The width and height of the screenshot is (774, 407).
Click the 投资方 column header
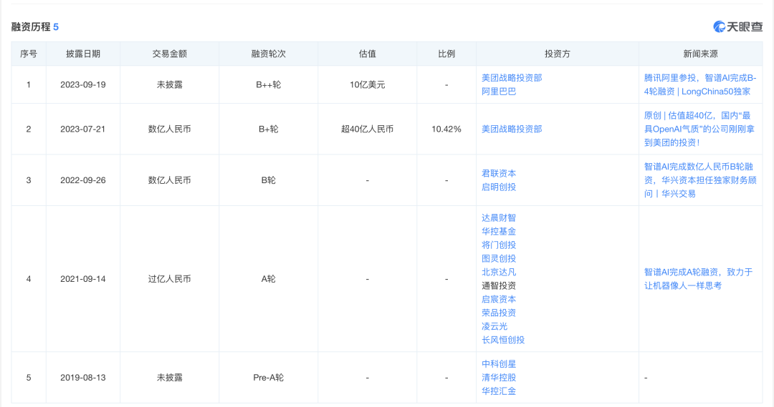point(558,54)
